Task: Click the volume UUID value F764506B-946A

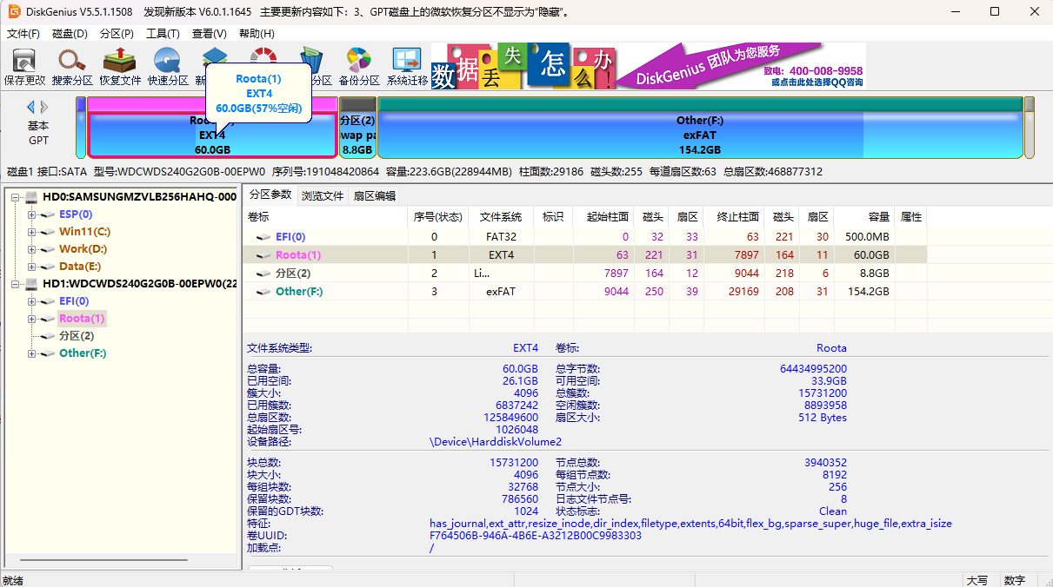Action: point(536,536)
